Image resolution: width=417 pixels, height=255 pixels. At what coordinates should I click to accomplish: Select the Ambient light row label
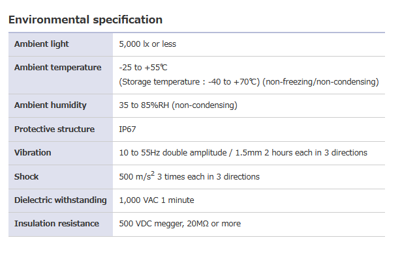click(x=42, y=44)
